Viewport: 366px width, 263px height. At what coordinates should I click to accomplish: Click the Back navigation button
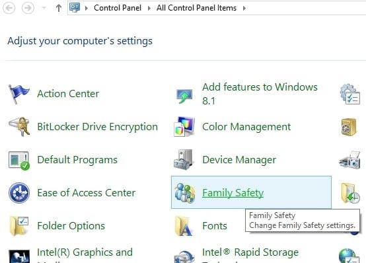pos(9,8)
